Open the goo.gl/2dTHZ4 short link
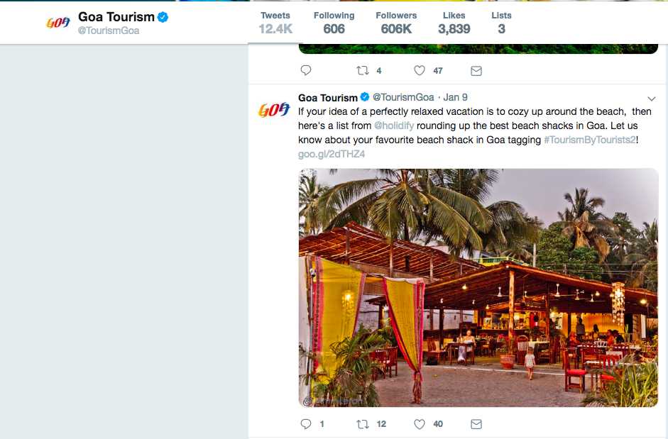 pyautogui.click(x=332, y=154)
